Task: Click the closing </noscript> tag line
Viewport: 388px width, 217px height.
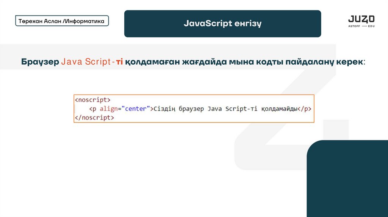Action: pyautogui.click(x=94, y=118)
